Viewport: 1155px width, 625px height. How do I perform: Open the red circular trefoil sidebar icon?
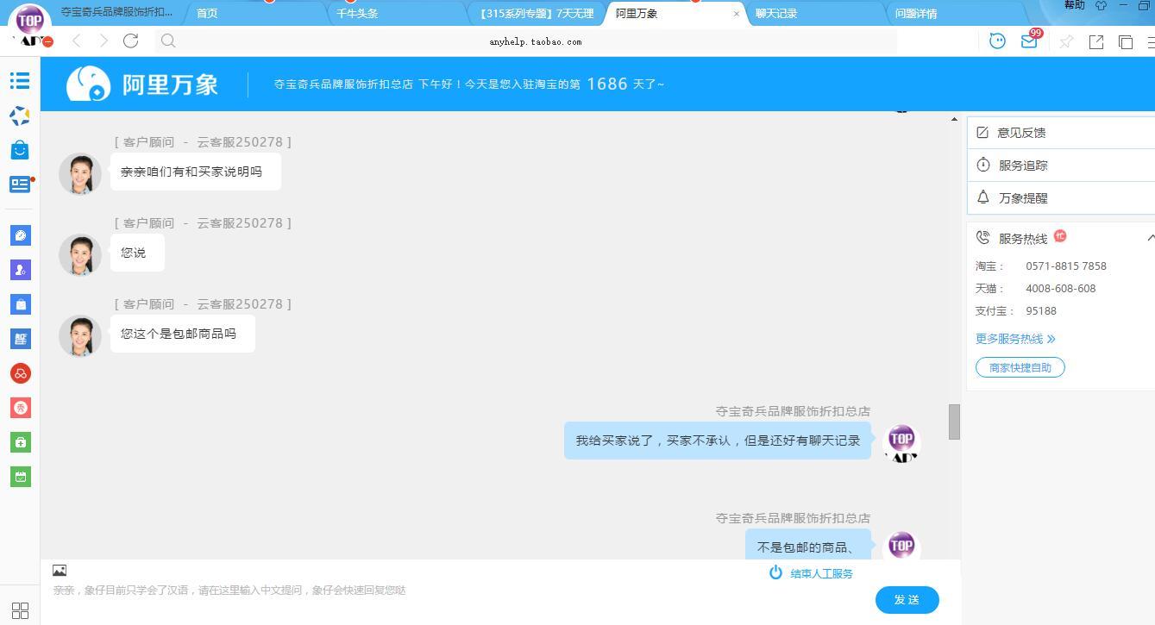click(x=21, y=373)
